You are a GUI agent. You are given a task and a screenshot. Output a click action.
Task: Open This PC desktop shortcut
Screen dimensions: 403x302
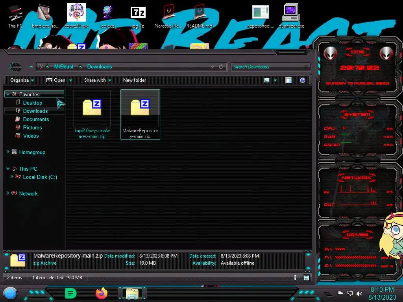15,17
